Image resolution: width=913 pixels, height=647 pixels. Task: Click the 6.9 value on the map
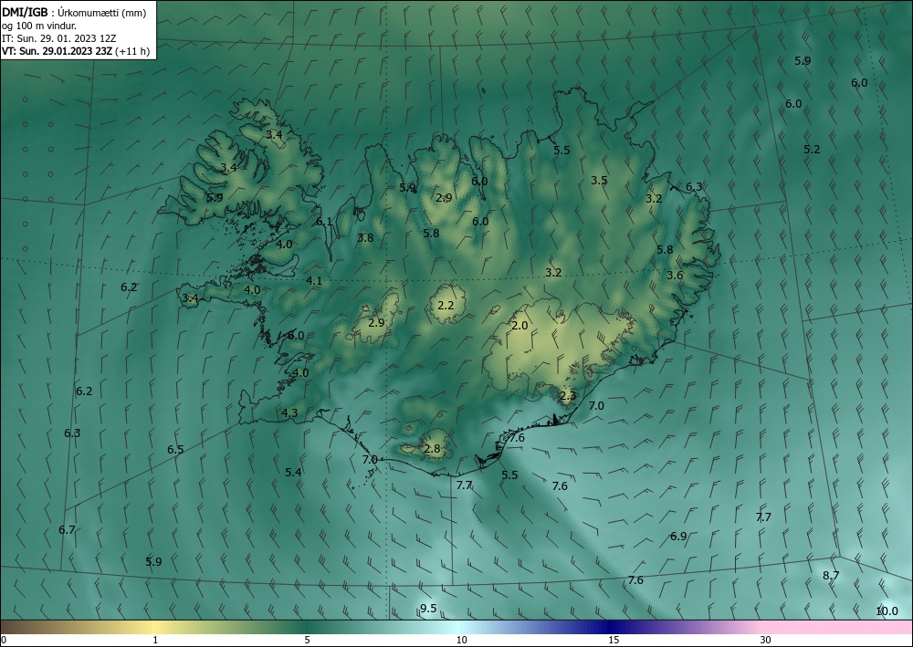pyautogui.click(x=678, y=537)
